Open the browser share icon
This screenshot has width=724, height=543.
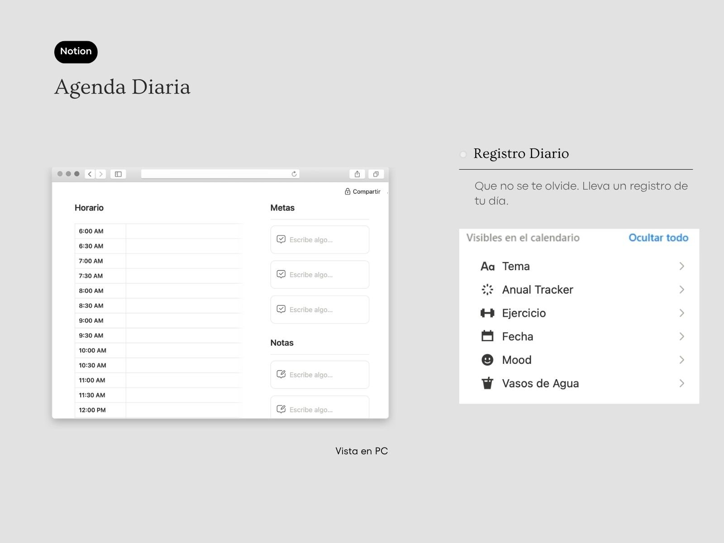[357, 174]
